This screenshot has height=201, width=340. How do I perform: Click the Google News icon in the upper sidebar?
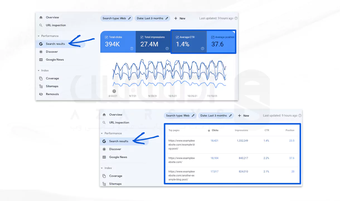tap(41, 60)
